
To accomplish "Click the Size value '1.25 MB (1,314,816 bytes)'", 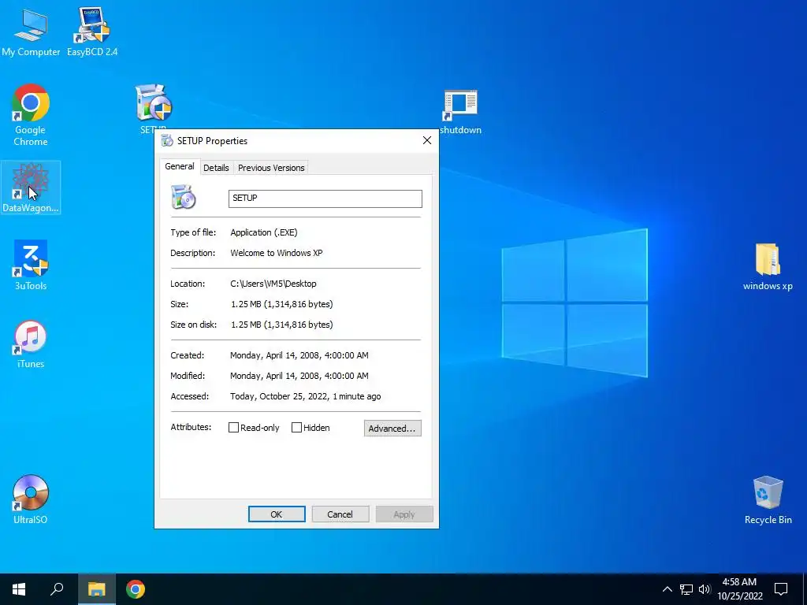I will click(x=282, y=304).
